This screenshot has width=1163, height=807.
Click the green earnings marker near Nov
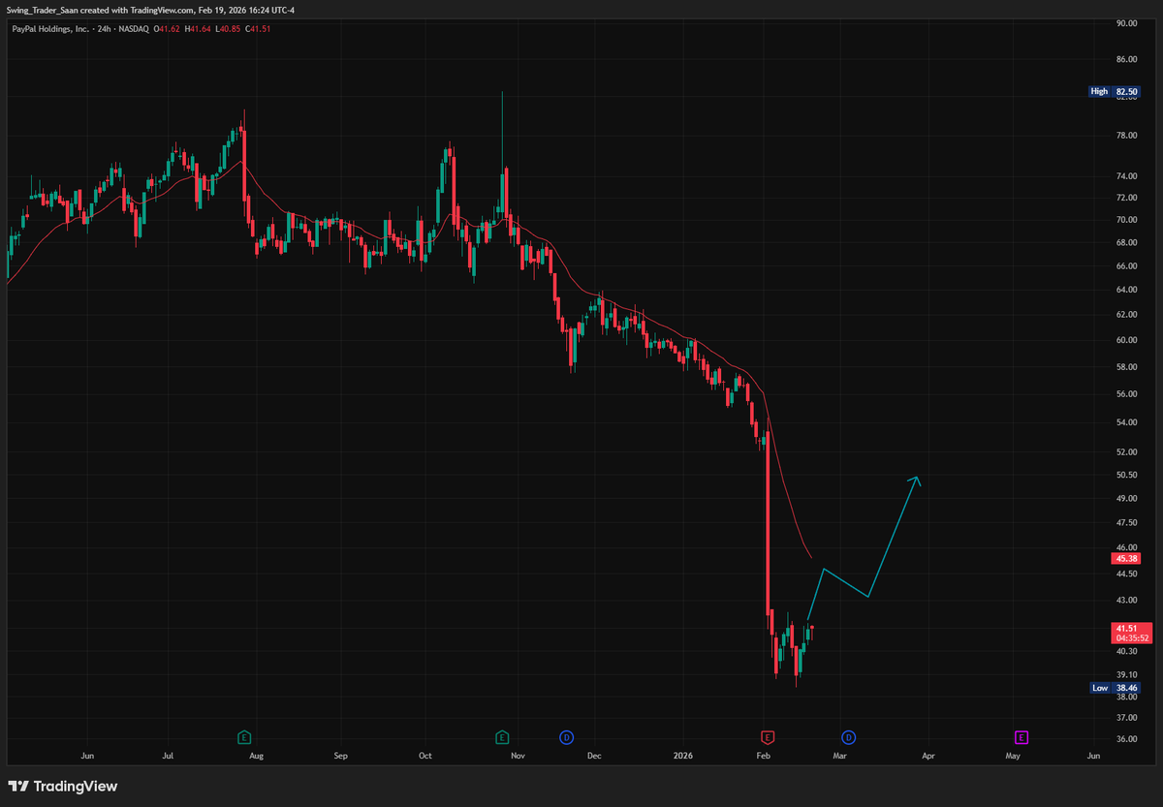click(502, 737)
